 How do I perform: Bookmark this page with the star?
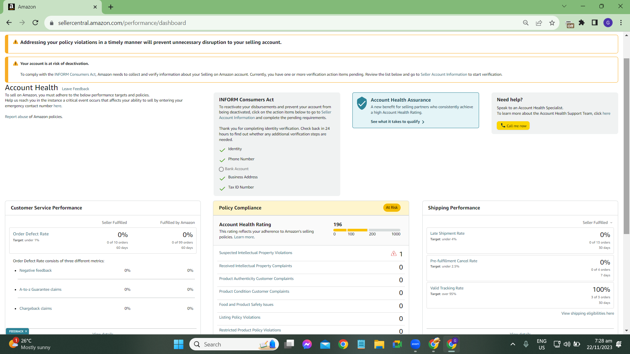pyautogui.click(x=552, y=23)
